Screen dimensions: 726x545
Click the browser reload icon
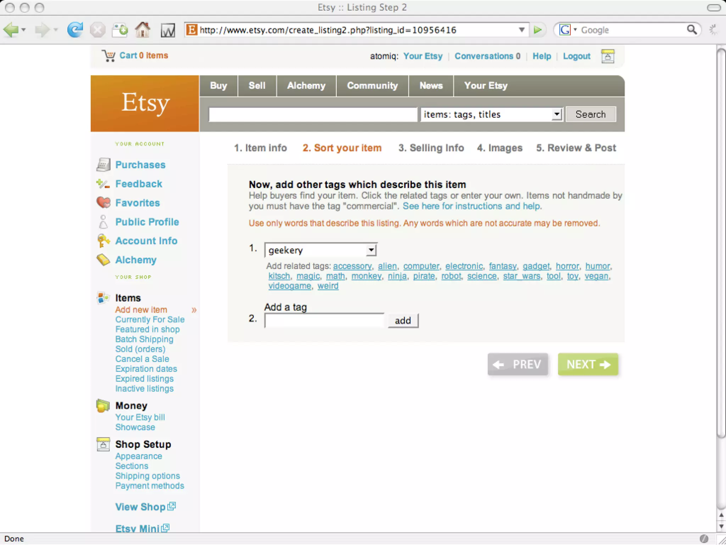(75, 30)
